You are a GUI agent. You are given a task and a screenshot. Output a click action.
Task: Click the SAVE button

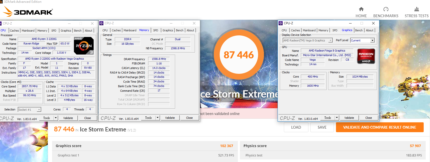click(322, 127)
